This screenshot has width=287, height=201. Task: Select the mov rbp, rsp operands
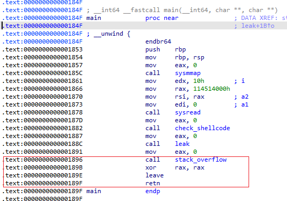(x=190, y=57)
